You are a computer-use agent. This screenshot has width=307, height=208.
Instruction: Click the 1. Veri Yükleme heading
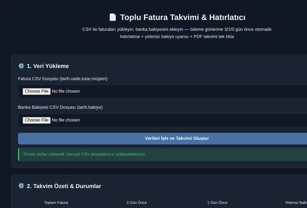[48, 66]
